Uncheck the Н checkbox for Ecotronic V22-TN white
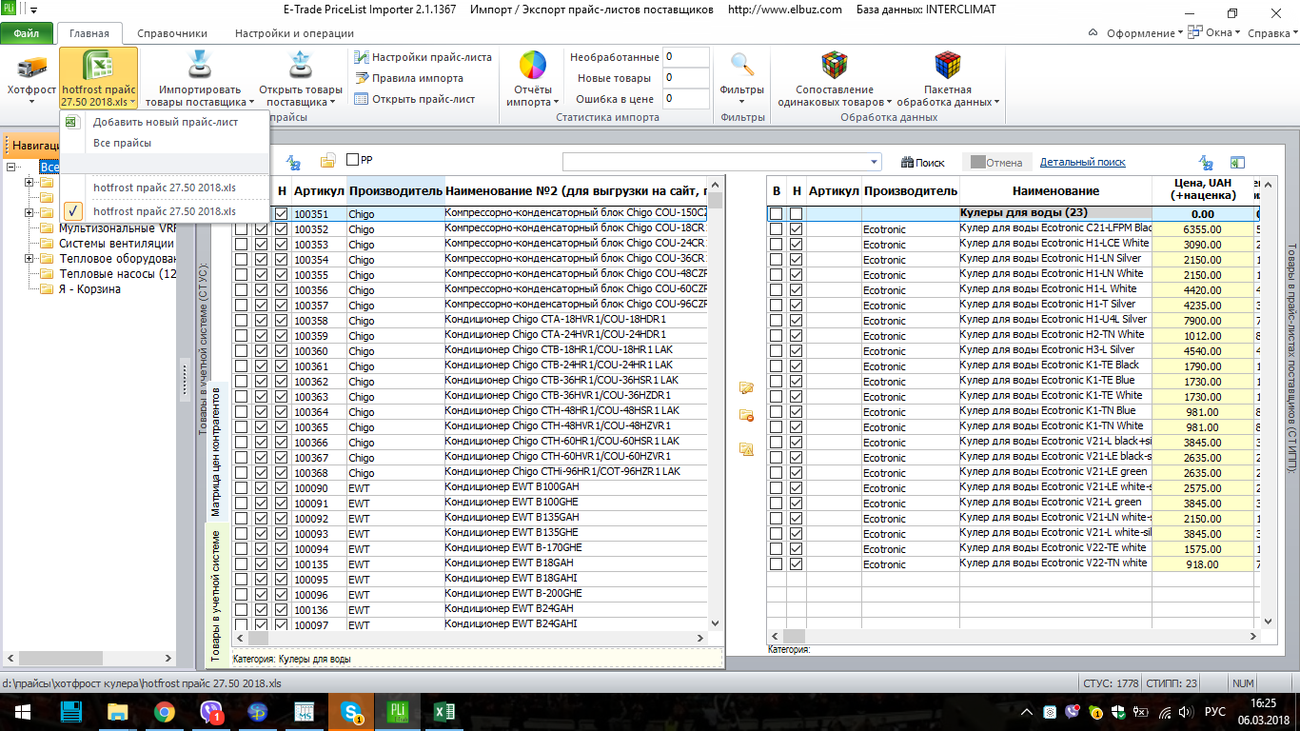1300x731 pixels. tap(797, 564)
